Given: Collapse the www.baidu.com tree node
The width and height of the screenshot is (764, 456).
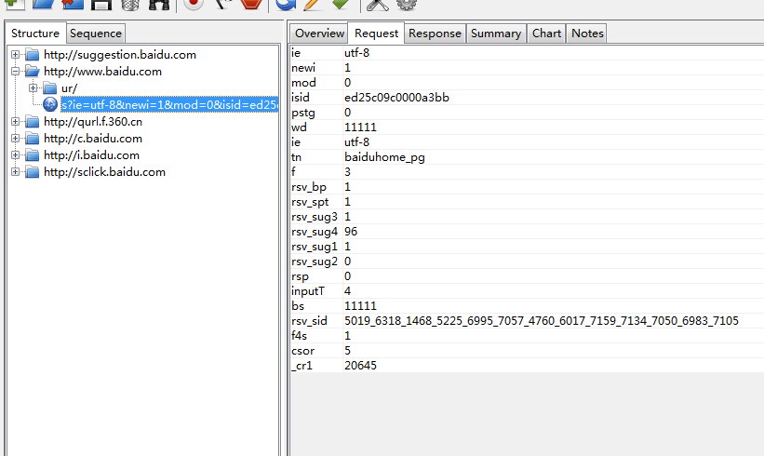Looking at the screenshot, I should click(x=16, y=72).
